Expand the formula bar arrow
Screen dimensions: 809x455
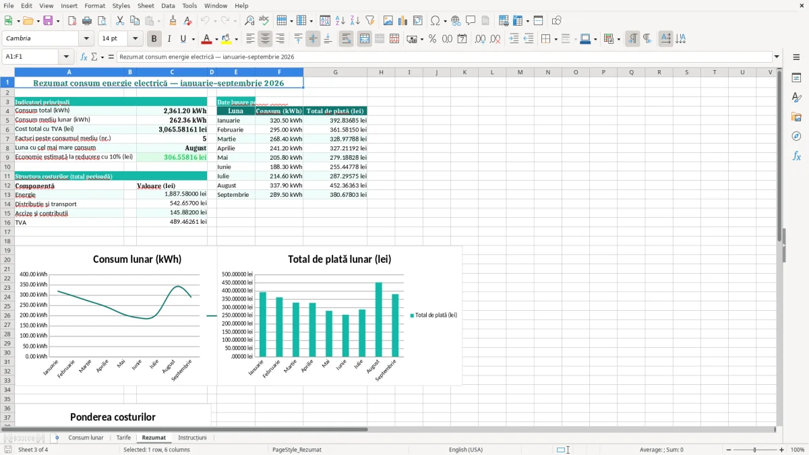[777, 57]
